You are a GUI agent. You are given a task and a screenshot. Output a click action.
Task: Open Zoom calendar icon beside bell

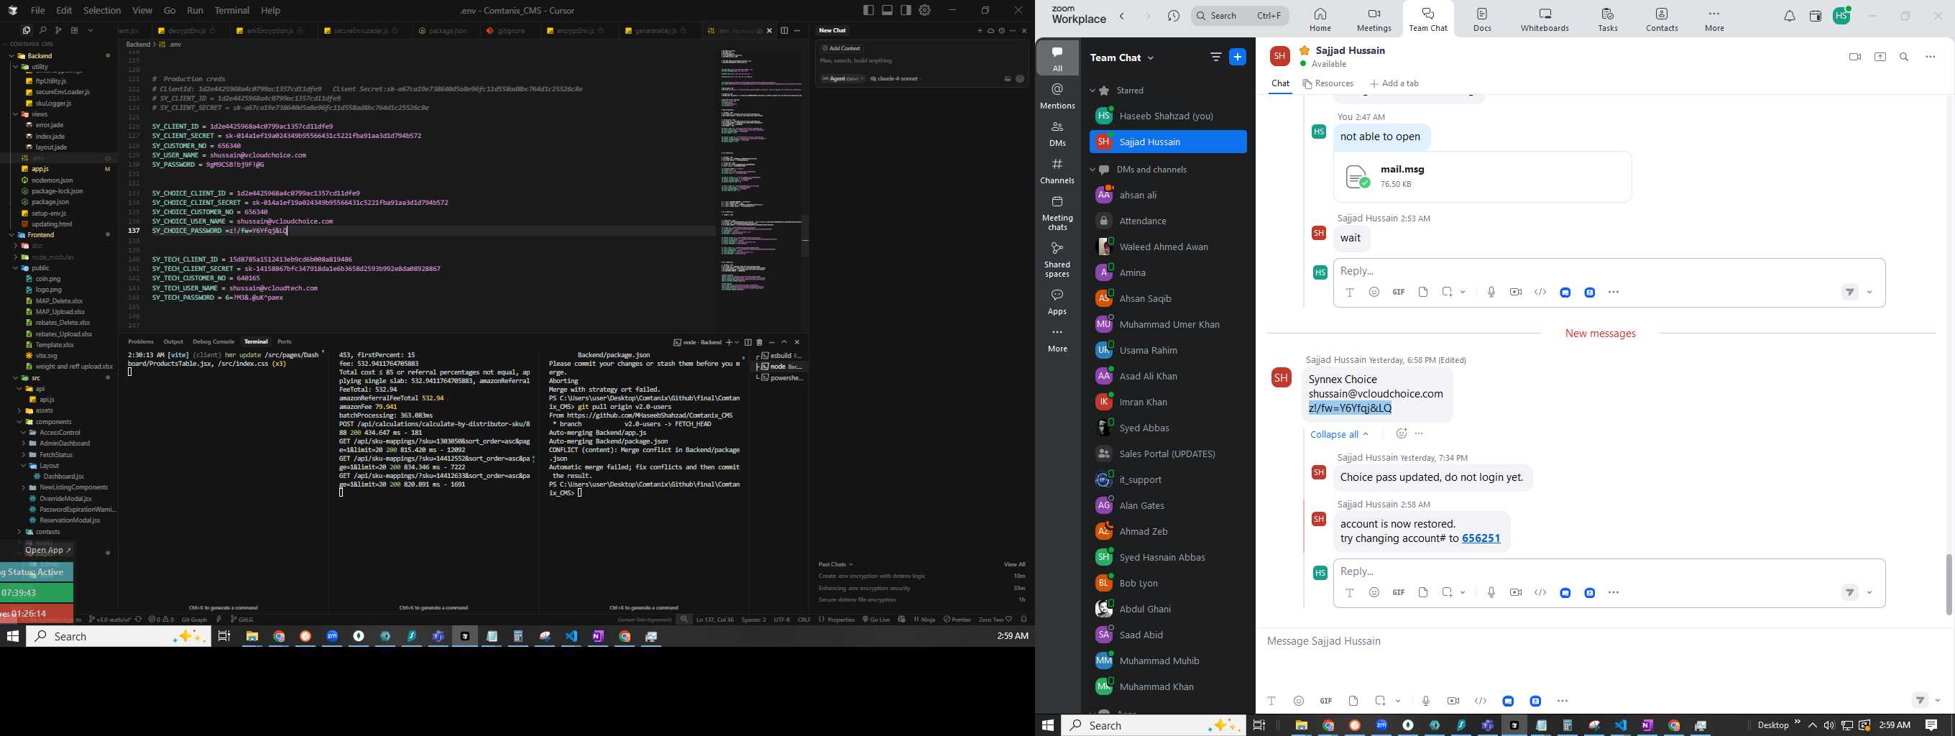[x=1816, y=16]
